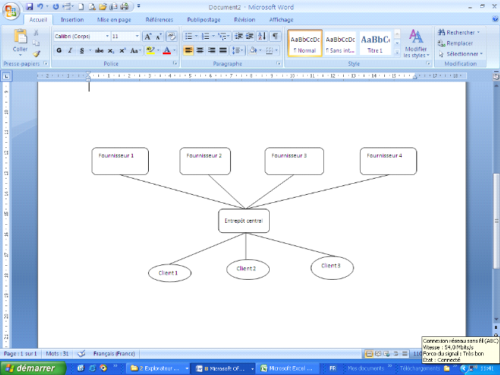Screen dimensions: 500x375
Task: Open print preview from Quick Access toolbar
Action: pyautogui.click(x=92, y=7)
